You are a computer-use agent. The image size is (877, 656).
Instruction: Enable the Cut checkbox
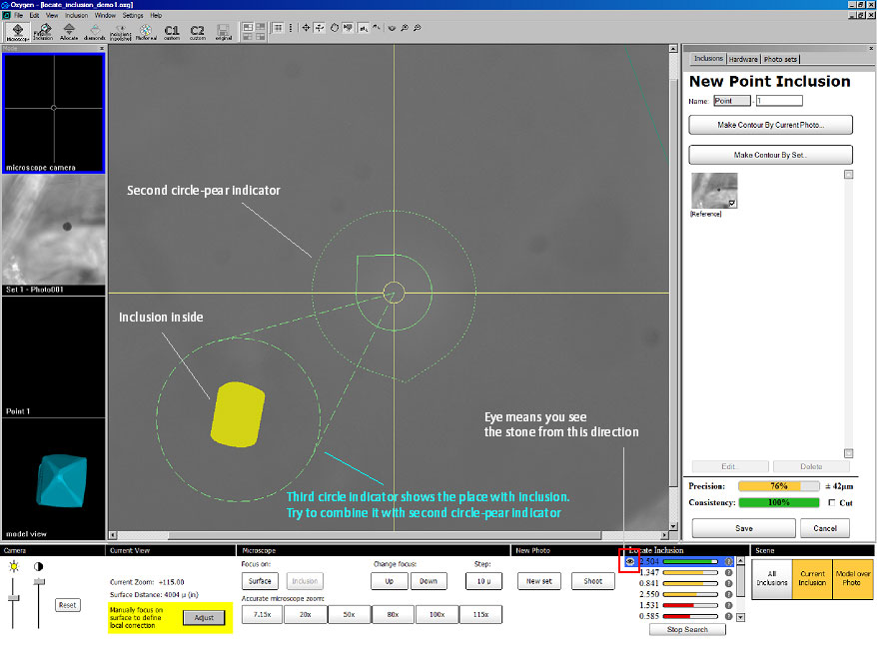[x=832, y=503]
